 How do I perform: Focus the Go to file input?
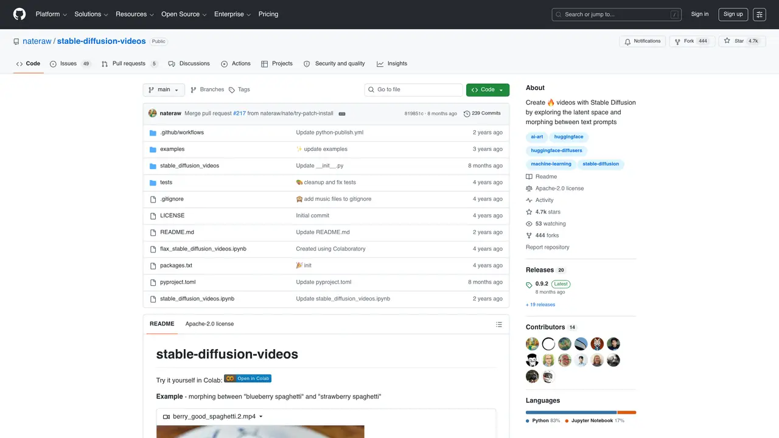point(414,89)
